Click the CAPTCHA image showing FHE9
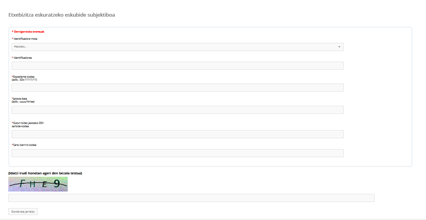This screenshot has height=220, width=426. (38, 184)
